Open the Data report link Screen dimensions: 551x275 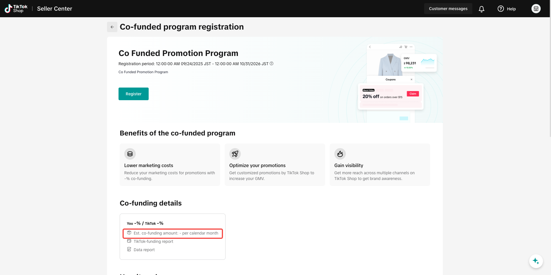click(144, 250)
